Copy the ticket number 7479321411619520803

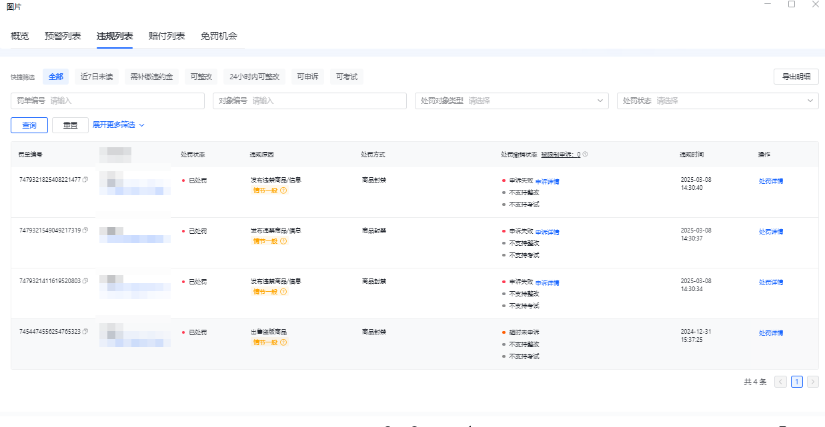[85, 281]
